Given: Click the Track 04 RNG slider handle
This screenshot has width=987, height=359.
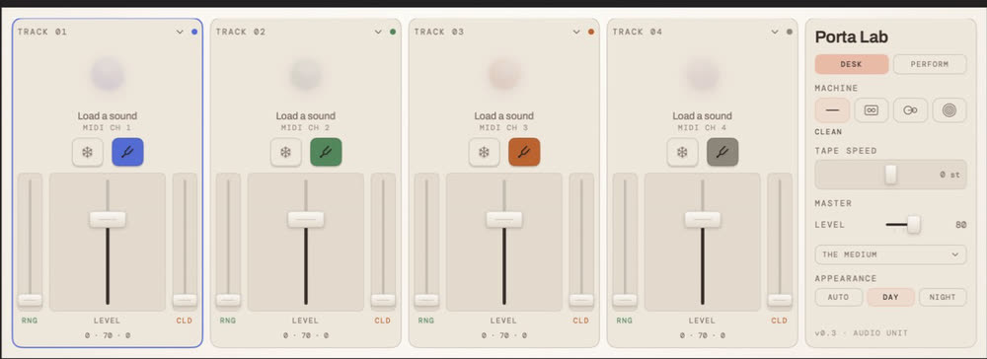Looking at the screenshot, I should click(x=625, y=300).
